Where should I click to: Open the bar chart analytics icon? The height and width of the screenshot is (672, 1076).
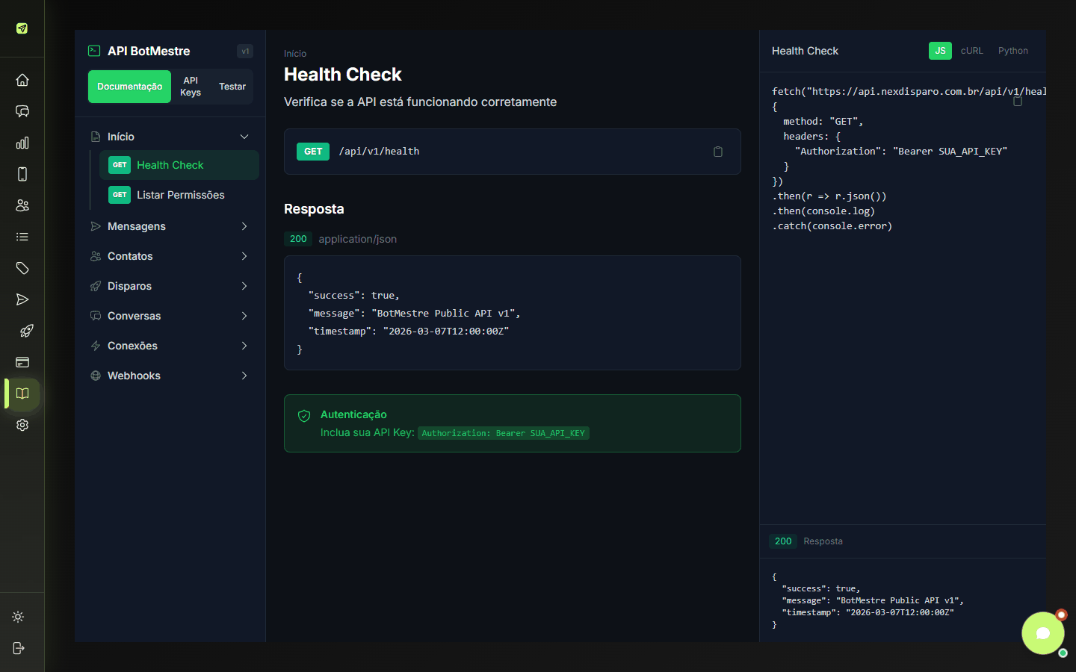[22, 143]
